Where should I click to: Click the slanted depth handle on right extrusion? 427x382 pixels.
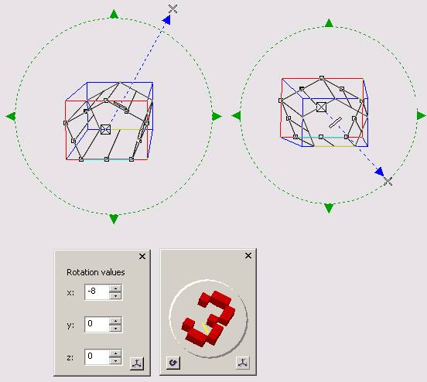[x=335, y=122]
